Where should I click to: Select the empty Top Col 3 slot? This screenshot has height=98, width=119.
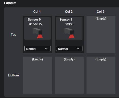pyautogui.click(x=101, y=34)
